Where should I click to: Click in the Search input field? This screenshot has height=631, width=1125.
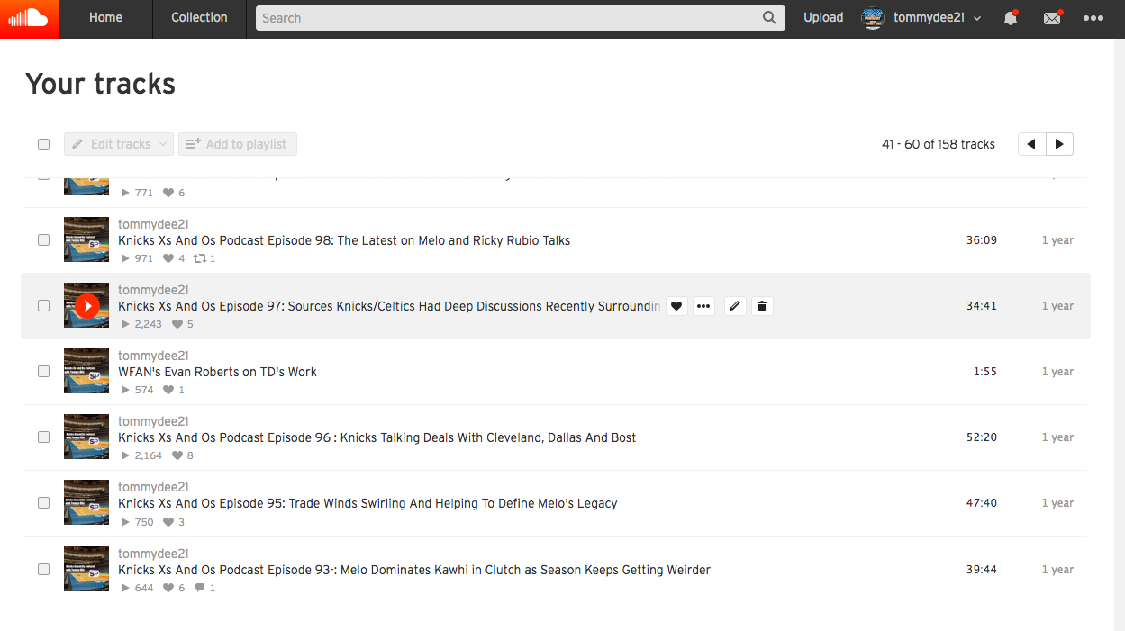[x=509, y=18]
